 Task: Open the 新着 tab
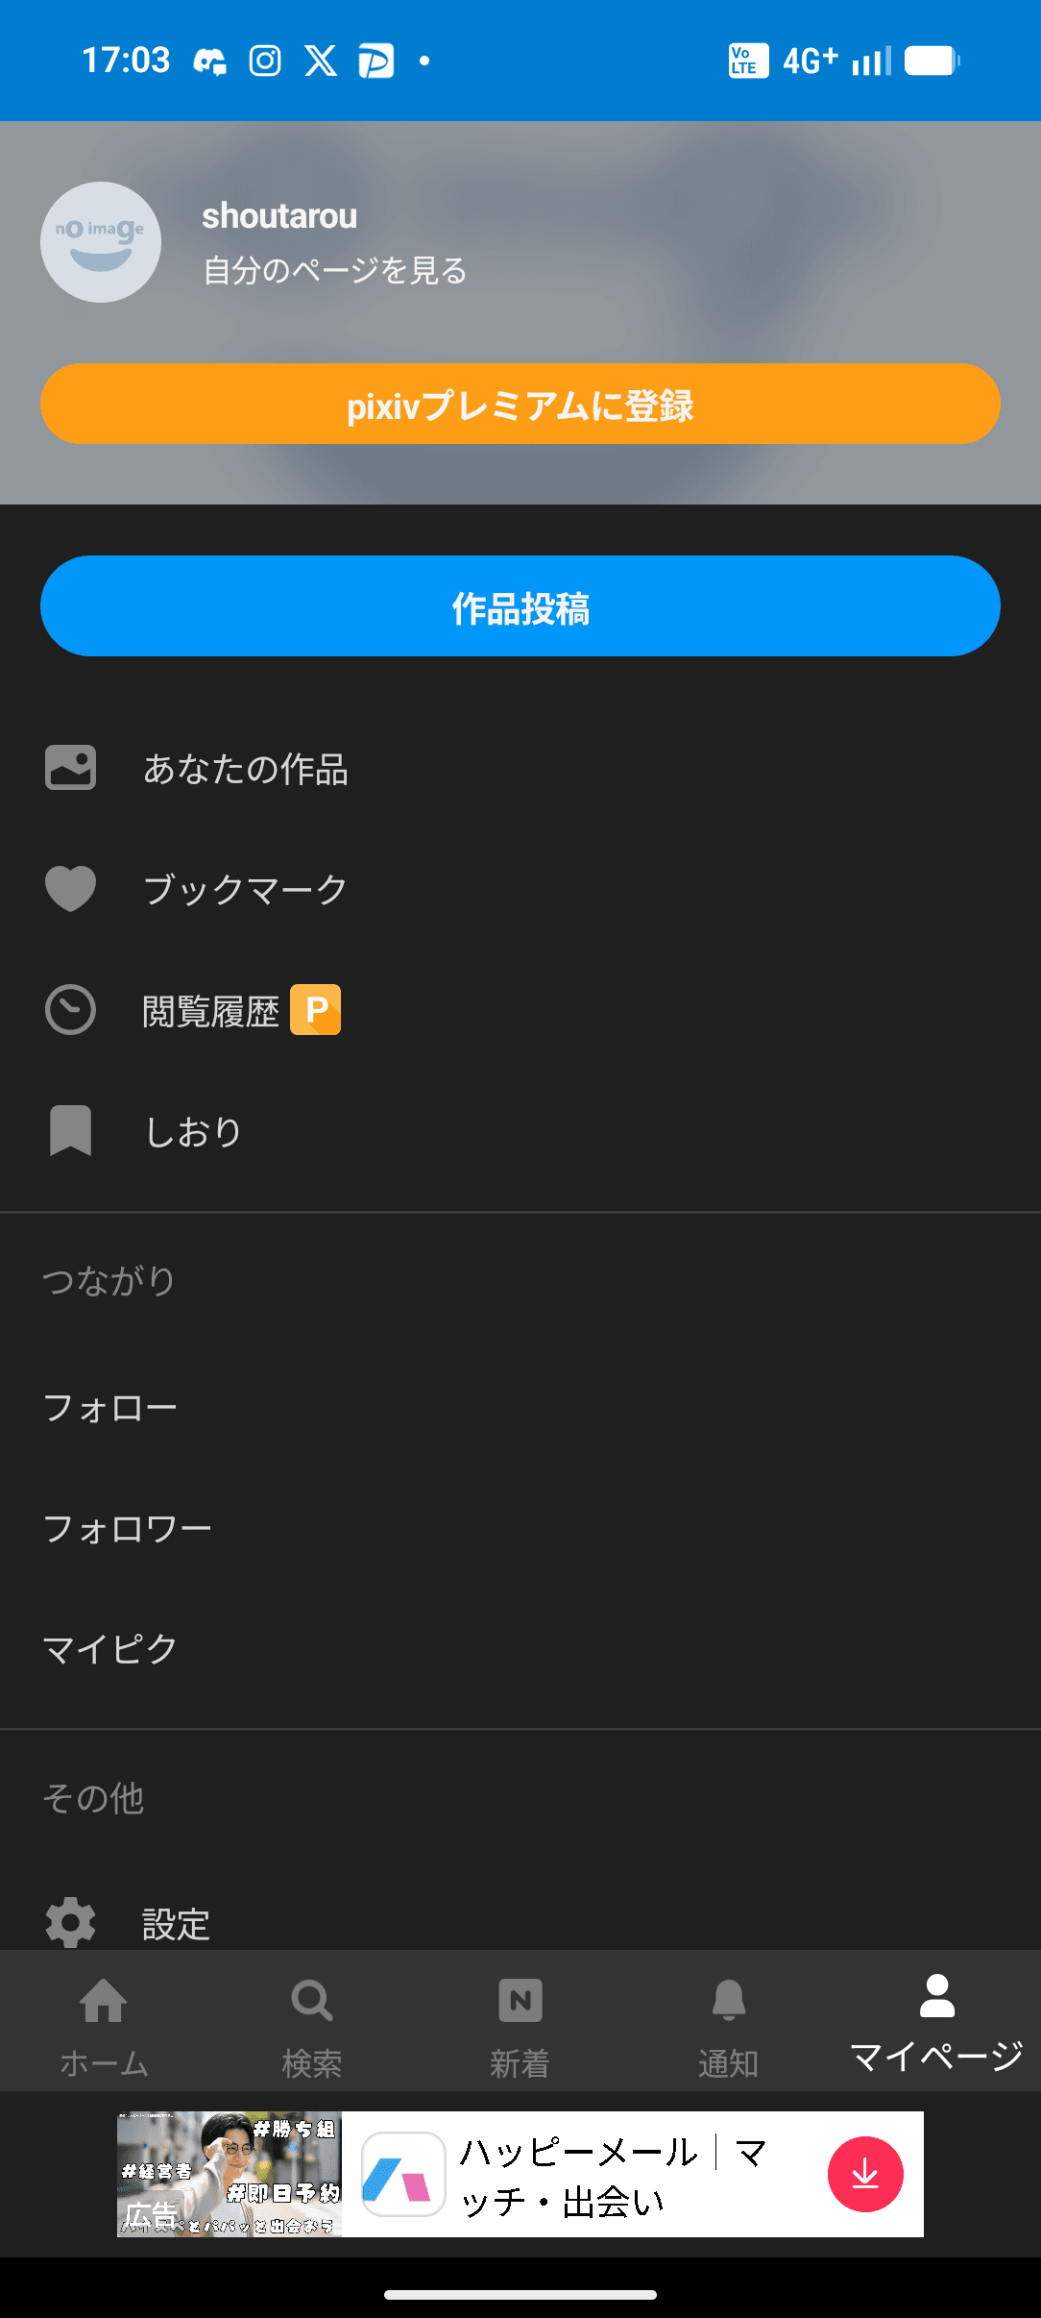pos(520,2021)
